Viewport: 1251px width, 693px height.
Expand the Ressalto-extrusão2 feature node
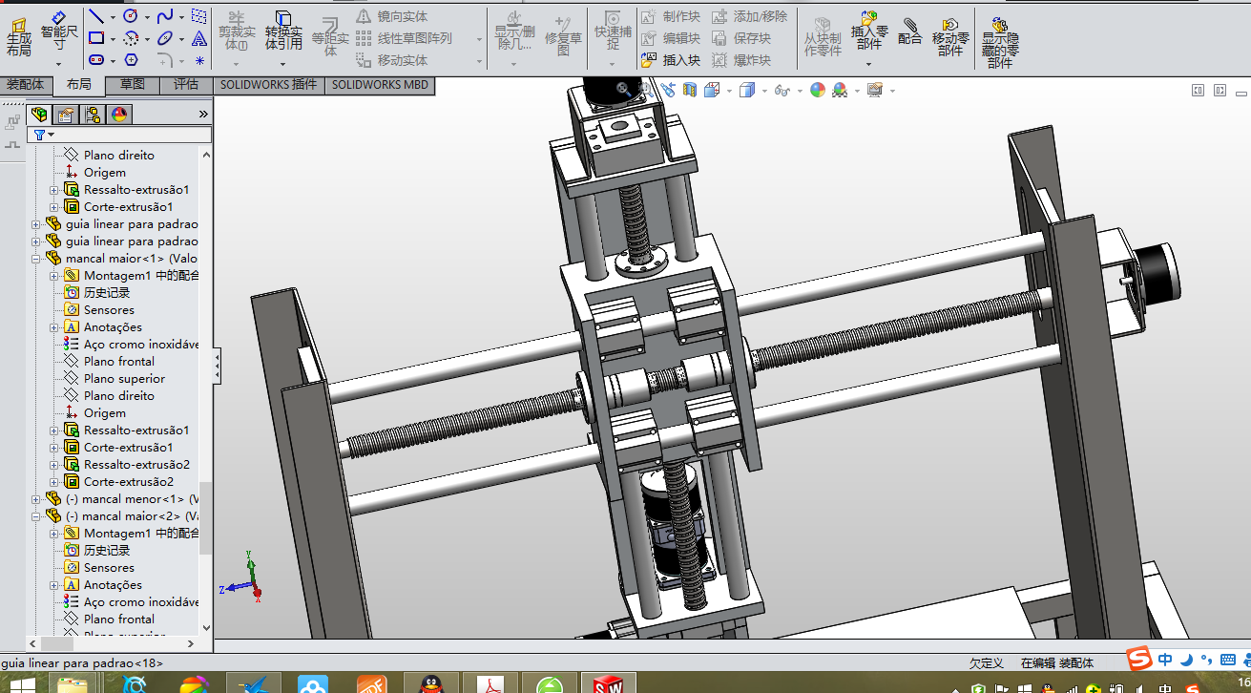54,465
